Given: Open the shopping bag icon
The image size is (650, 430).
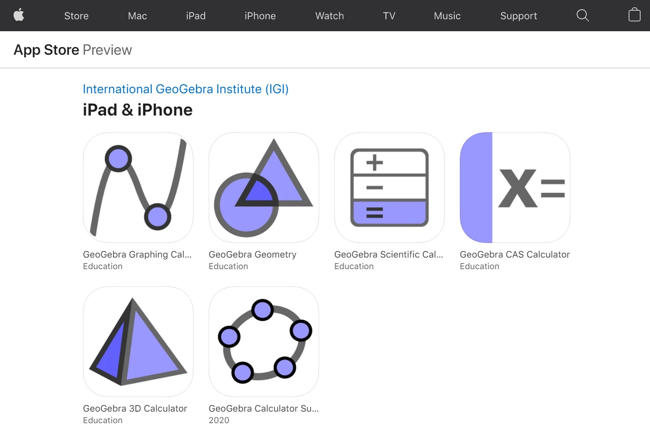Looking at the screenshot, I should click(635, 15).
